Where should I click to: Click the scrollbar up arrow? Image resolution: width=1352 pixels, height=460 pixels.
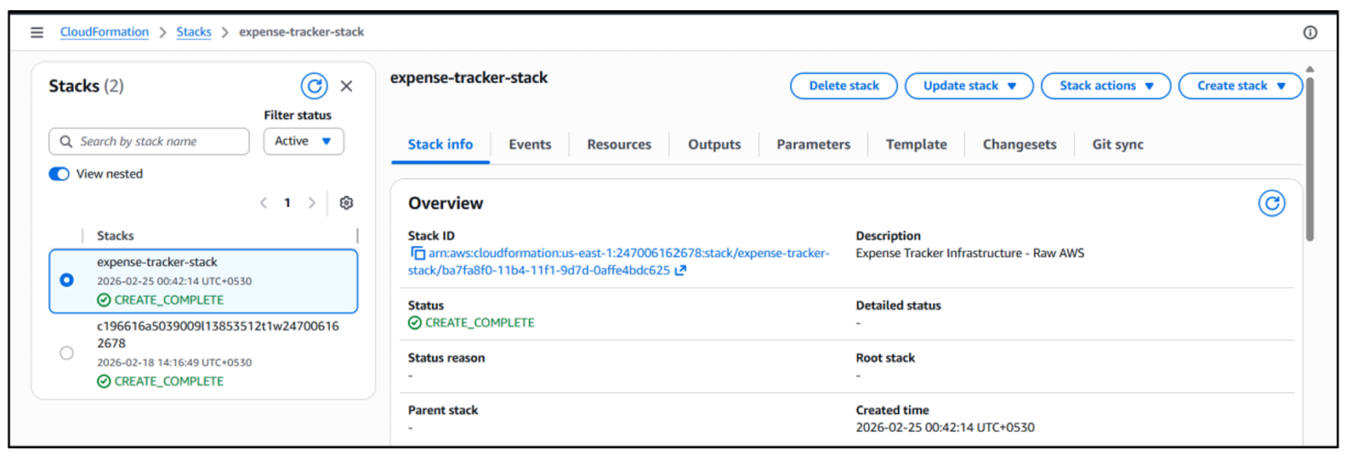(1309, 69)
